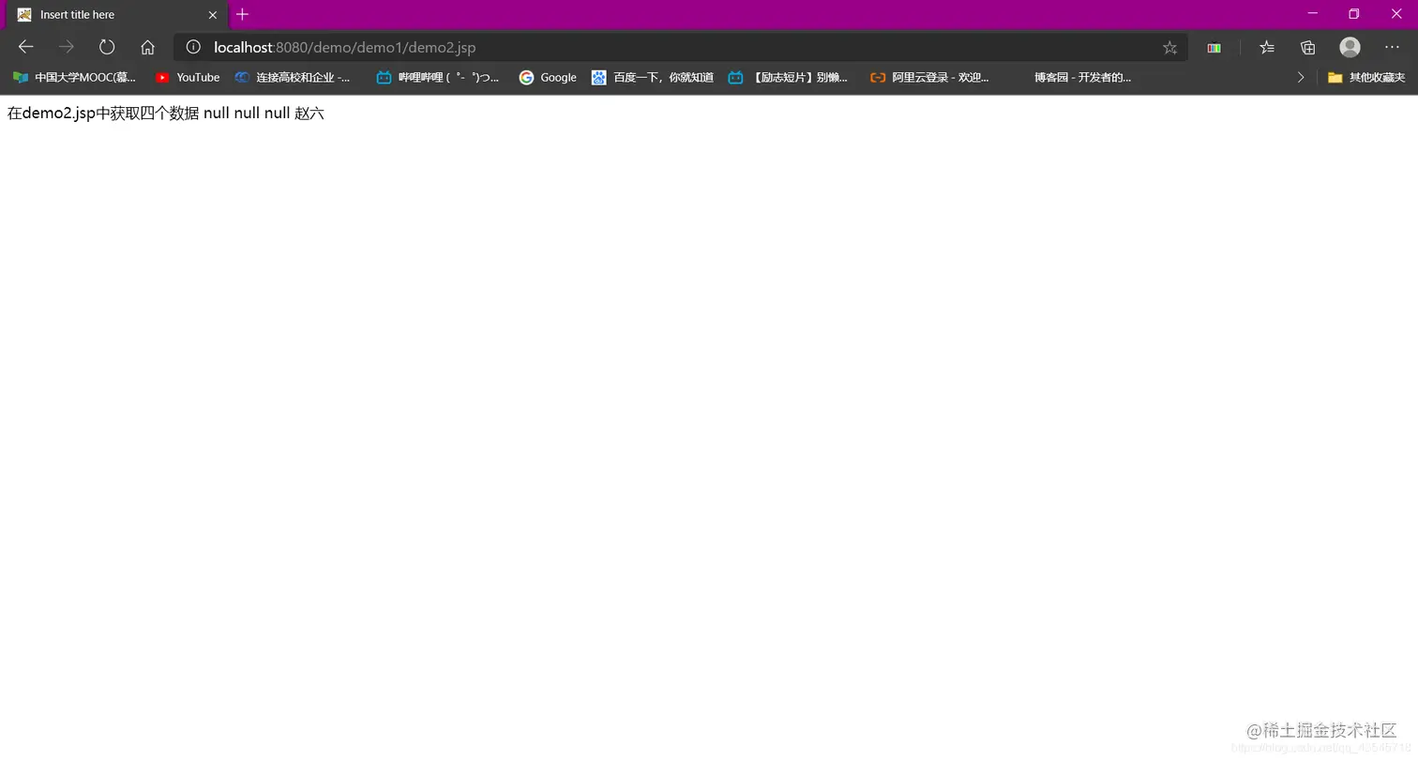Open the 百度一下，你就知道 bookmark

(653, 77)
